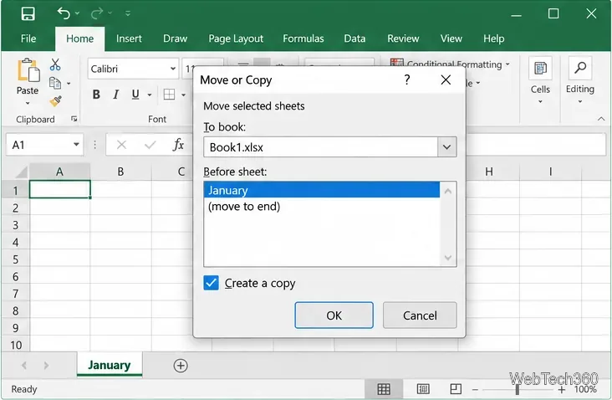Open the Page Layout tab
The width and height of the screenshot is (612, 400).
236,38
